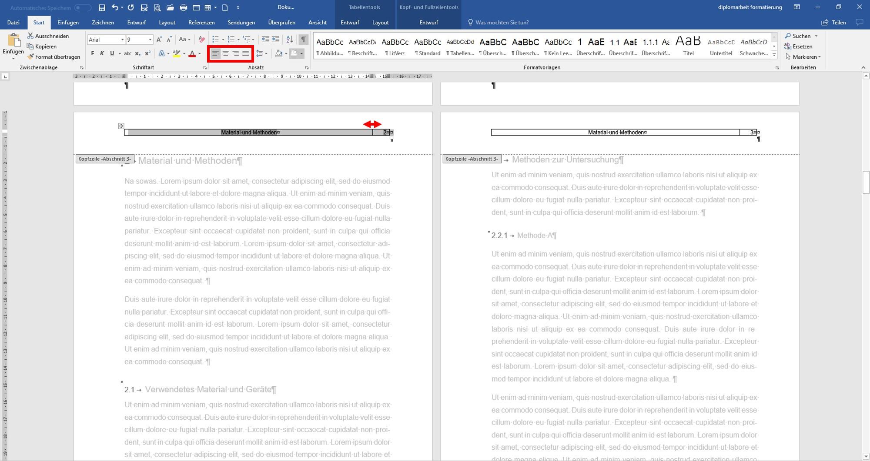Click the table move handle above the header
870x461 pixels.
pos(121,126)
